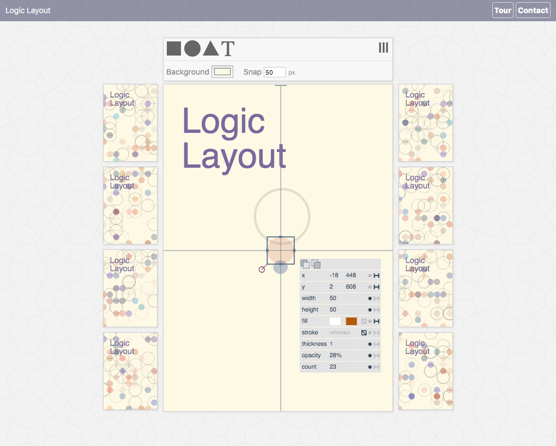The width and height of the screenshot is (556, 446).
Task: Toggle the dot indicator on the count row
Action: 370,366
